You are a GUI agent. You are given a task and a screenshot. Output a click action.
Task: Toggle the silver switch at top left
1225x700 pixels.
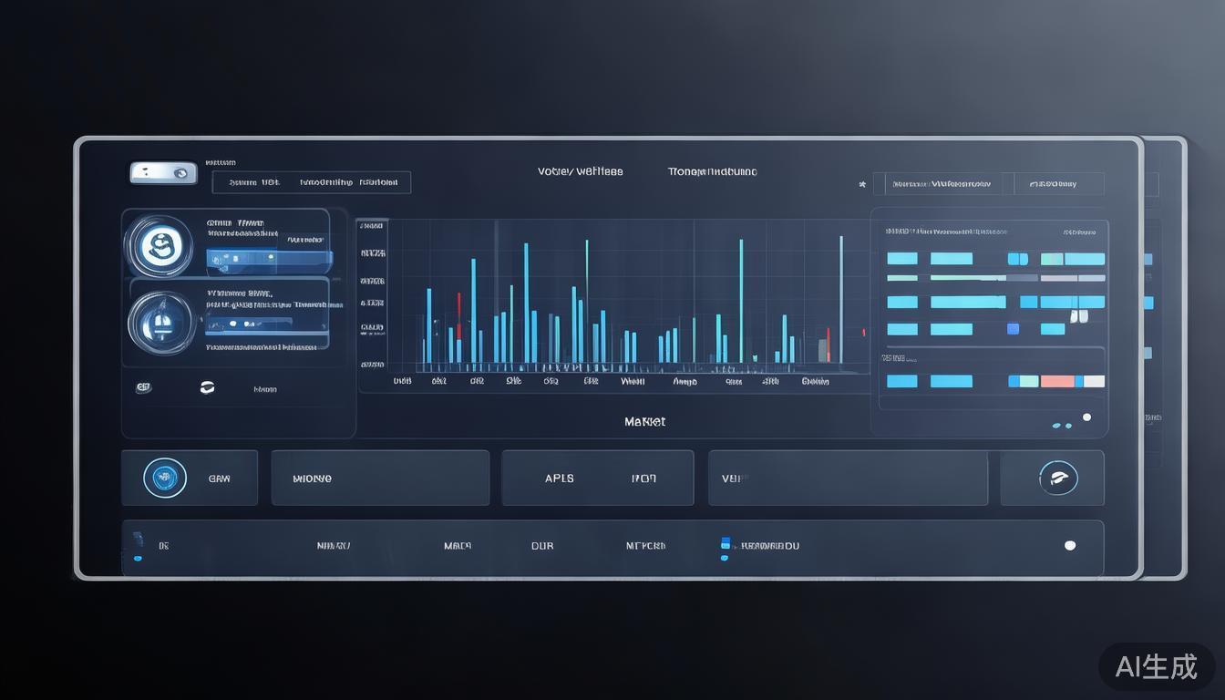(x=163, y=172)
